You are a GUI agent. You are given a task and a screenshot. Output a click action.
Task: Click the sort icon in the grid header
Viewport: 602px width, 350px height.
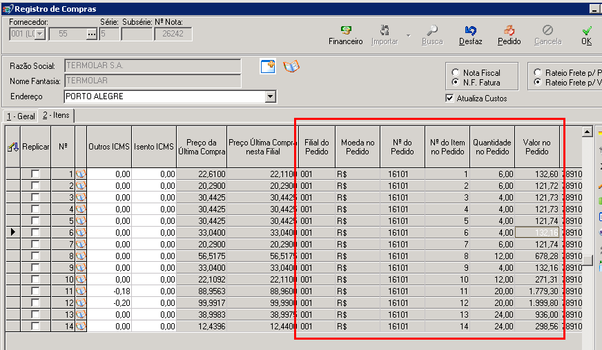[x=12, y=147]
